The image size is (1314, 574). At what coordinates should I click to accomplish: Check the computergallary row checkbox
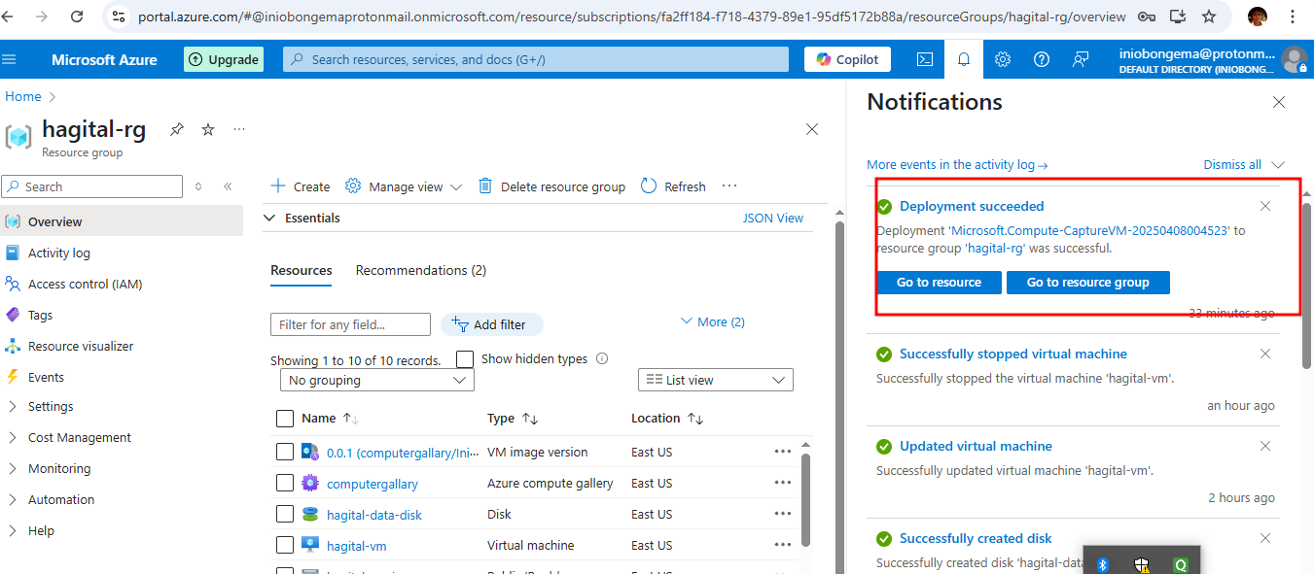[285, 483]
